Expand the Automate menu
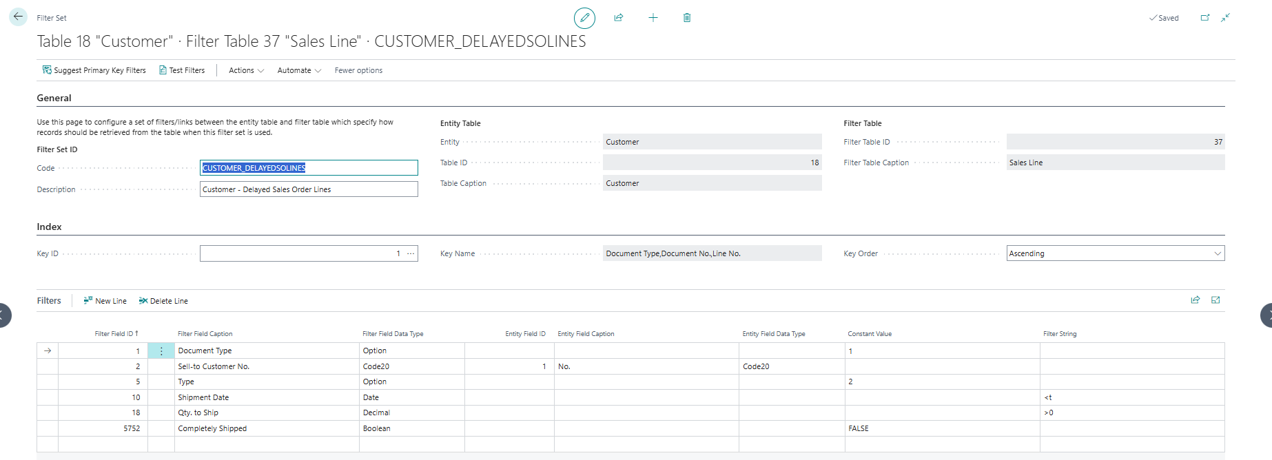 coord(299,70)
